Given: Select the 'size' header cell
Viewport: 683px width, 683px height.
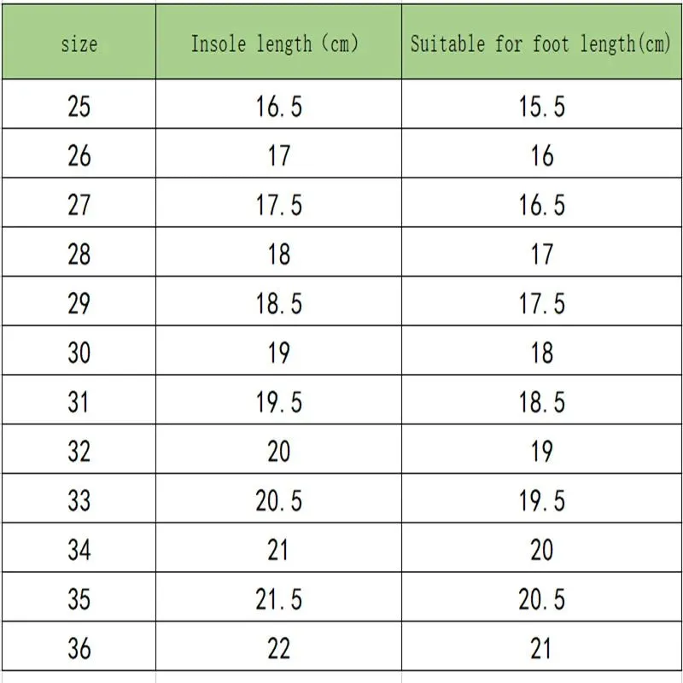Looking at the screenshot, I should click(79, 42).
